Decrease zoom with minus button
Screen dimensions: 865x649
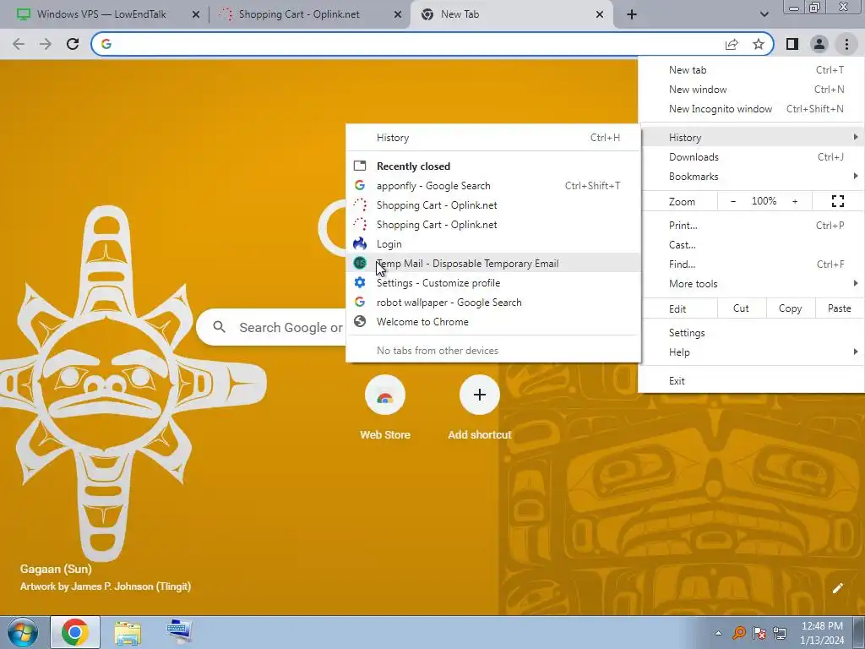click(x=733, y=201)
